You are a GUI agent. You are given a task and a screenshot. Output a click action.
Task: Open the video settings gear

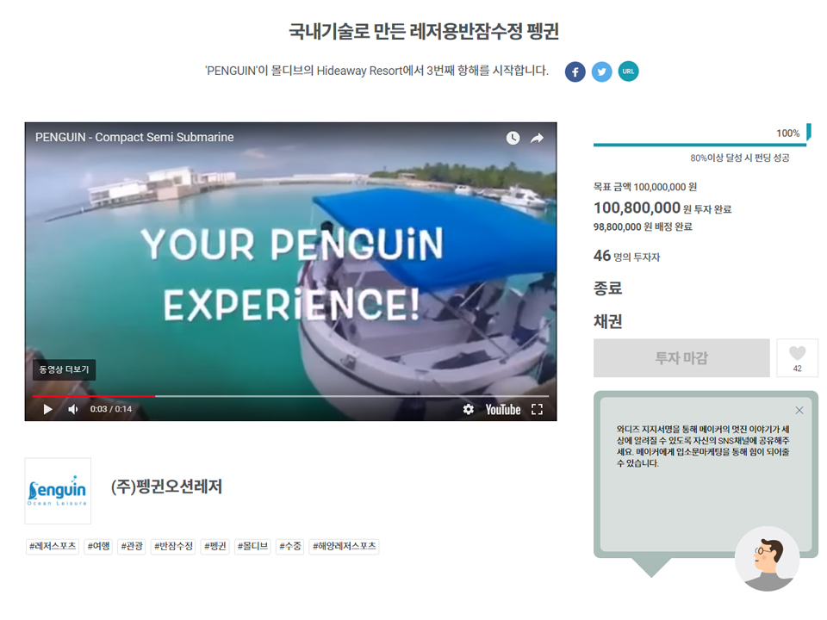(468, 409)
